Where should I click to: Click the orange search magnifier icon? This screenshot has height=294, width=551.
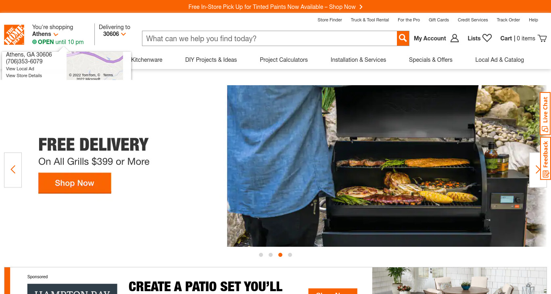pyautogui.click(x=403, y=38)
